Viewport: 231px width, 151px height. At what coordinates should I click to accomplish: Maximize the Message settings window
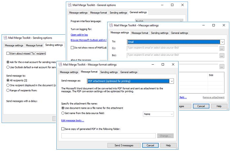[x=214, y=25]
